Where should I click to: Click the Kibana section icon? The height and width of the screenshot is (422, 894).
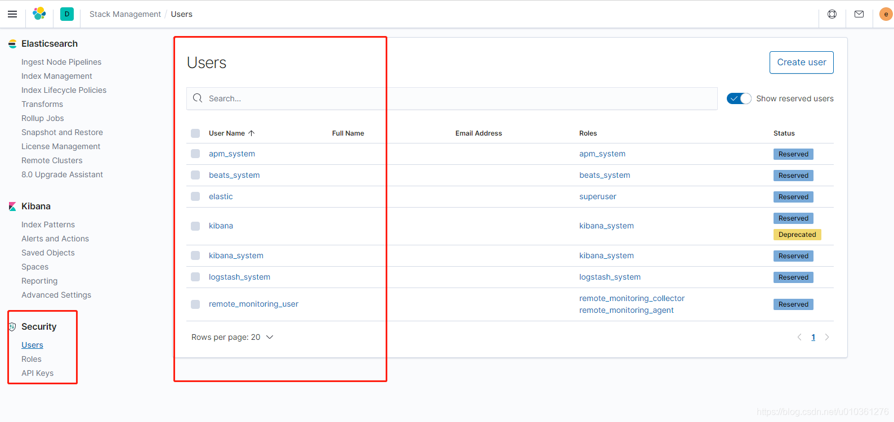pos(12,206)
